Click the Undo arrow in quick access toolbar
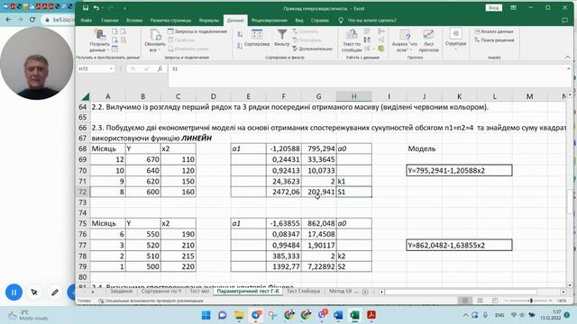Image resolution: width=577 pixels, height=324 pixels. tap(96, 8)
